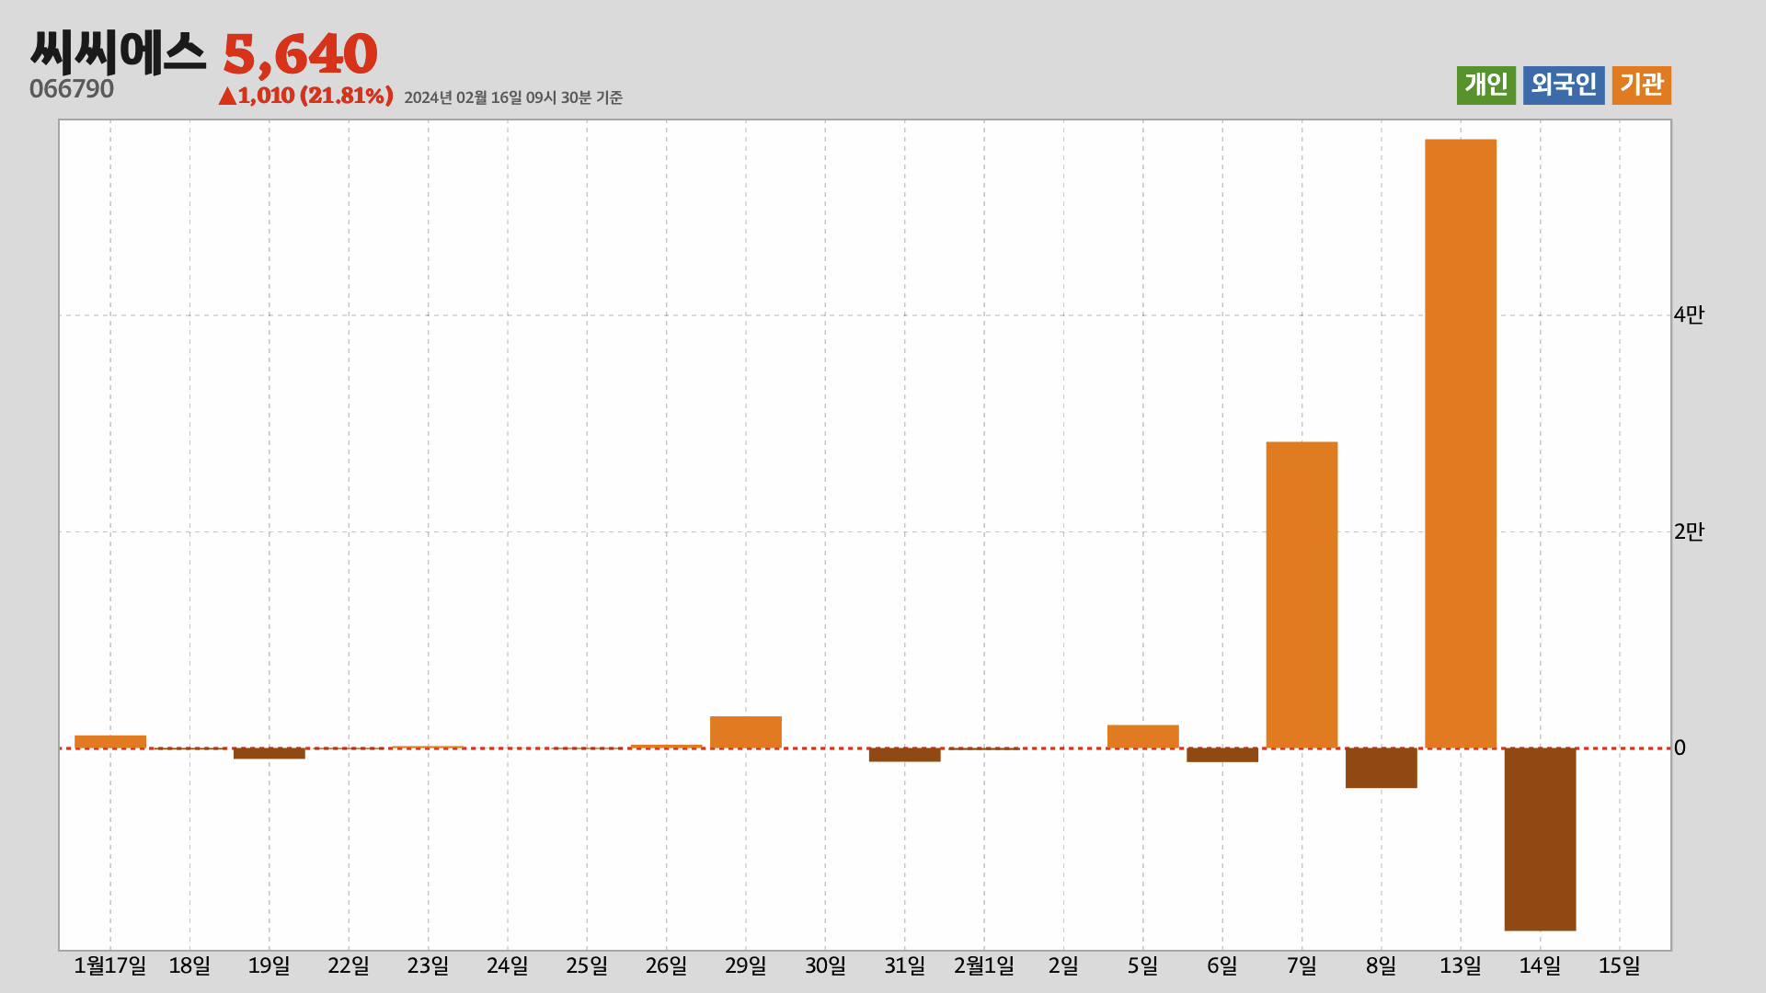The image size is (1766, 993).
Task: Click the 0 y-axis label
Action: tap(1680, 748)
